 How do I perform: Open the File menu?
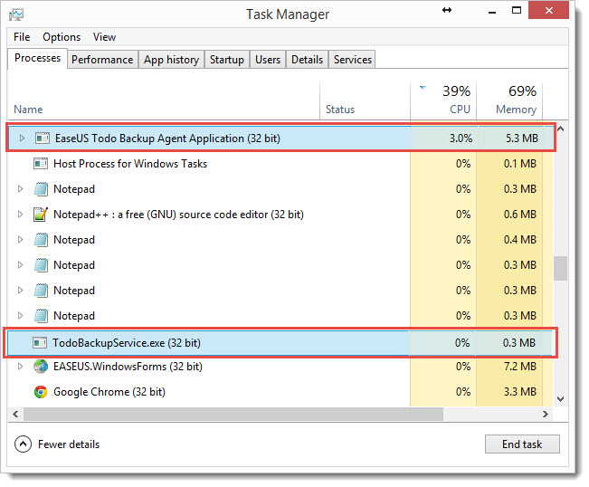point(22,37)
